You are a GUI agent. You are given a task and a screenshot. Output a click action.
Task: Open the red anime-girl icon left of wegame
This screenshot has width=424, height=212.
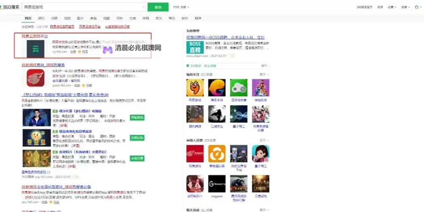coord(195,184)
